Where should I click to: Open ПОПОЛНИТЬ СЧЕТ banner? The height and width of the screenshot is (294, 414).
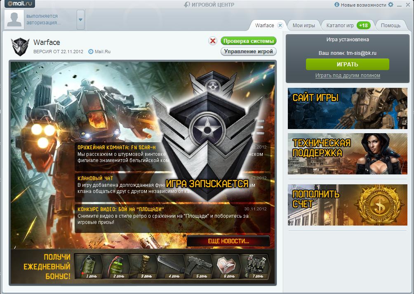[x=348, y=205]
